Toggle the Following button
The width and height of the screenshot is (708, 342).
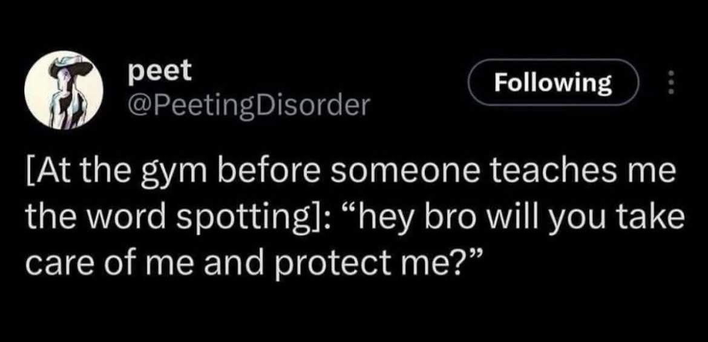point(553,84)
